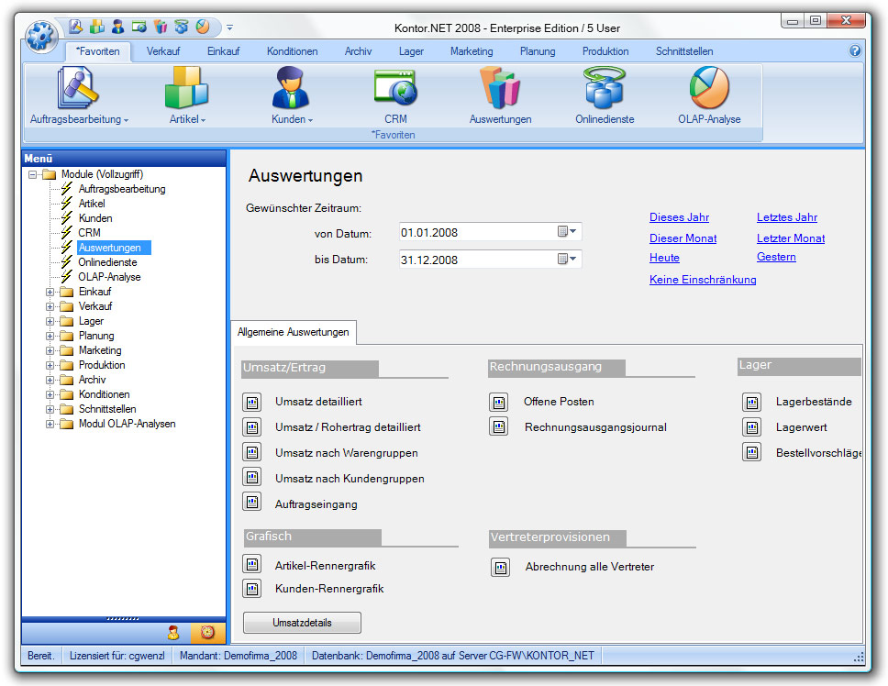Click the help icon in ribbon corner

[x=855, y=51]
